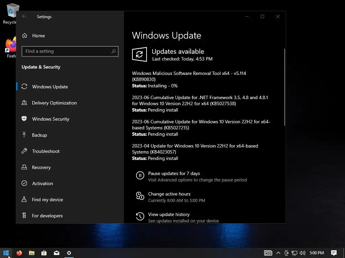Click the back arrow in Settings title bar

pyautogui.click(x=24, y=16)
